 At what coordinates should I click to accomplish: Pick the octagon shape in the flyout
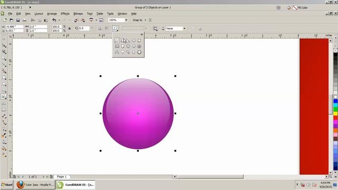(x=139, y=52)
